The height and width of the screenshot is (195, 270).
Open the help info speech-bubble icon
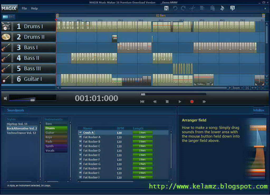click(233, 8)
